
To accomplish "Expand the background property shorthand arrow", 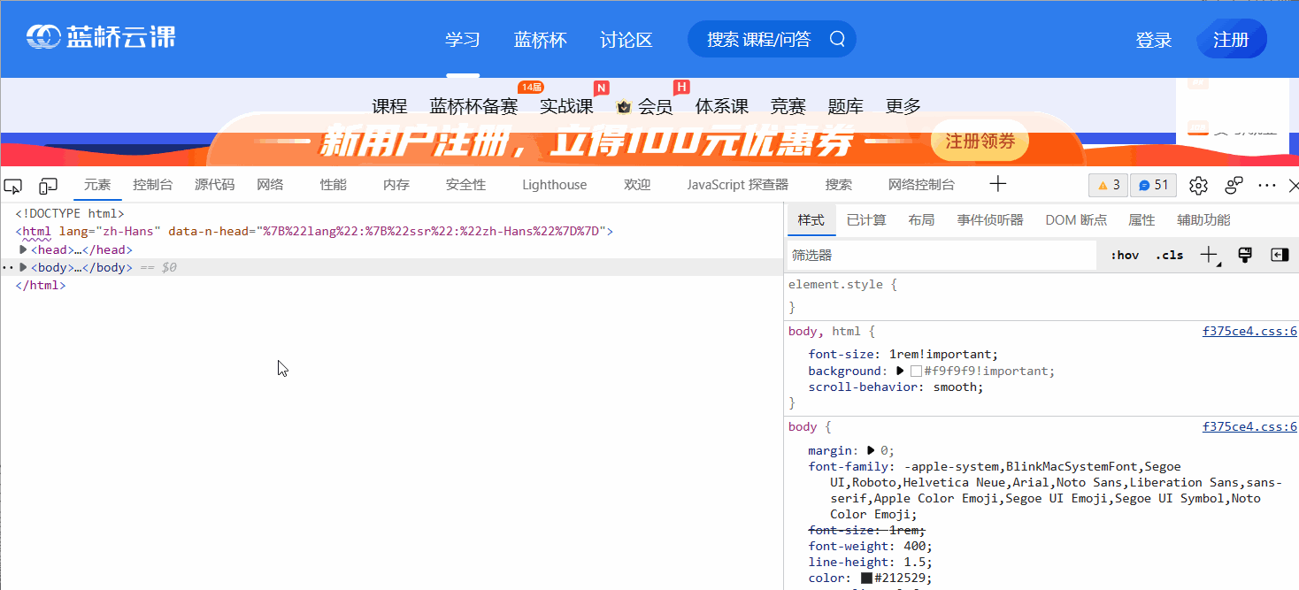I will pos(900,371).
